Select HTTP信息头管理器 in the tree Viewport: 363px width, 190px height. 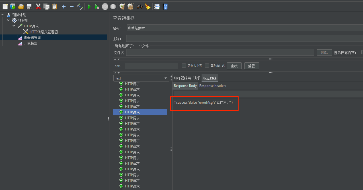click(x=44, y=32)
